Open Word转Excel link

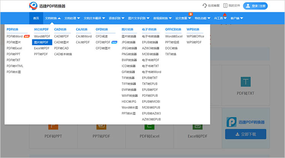point(174,36)
